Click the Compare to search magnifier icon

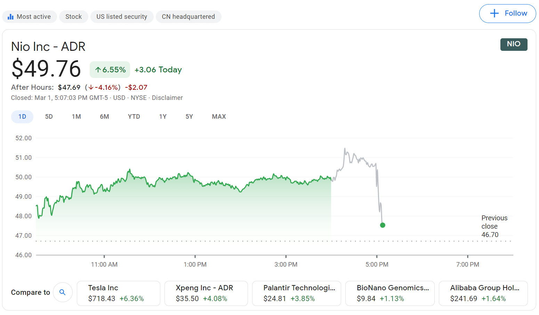(x=63, y=292)
